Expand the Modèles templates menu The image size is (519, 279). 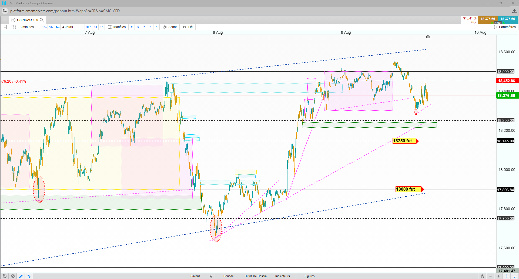(x=117, y=27)
